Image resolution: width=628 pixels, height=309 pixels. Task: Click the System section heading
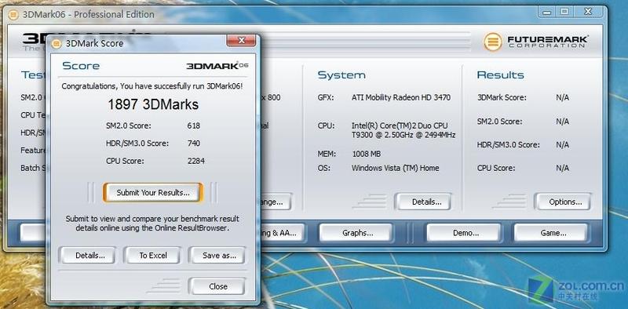341,75
